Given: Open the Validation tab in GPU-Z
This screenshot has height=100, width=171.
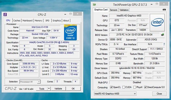Looking at the screenshot, I should click(x=124, y=10).
